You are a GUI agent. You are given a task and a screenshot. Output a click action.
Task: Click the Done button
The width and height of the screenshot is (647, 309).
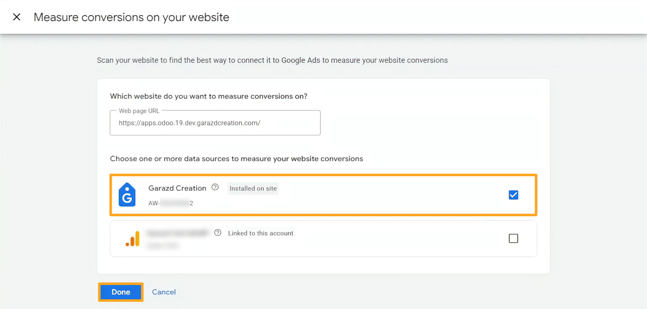(121, 292)
